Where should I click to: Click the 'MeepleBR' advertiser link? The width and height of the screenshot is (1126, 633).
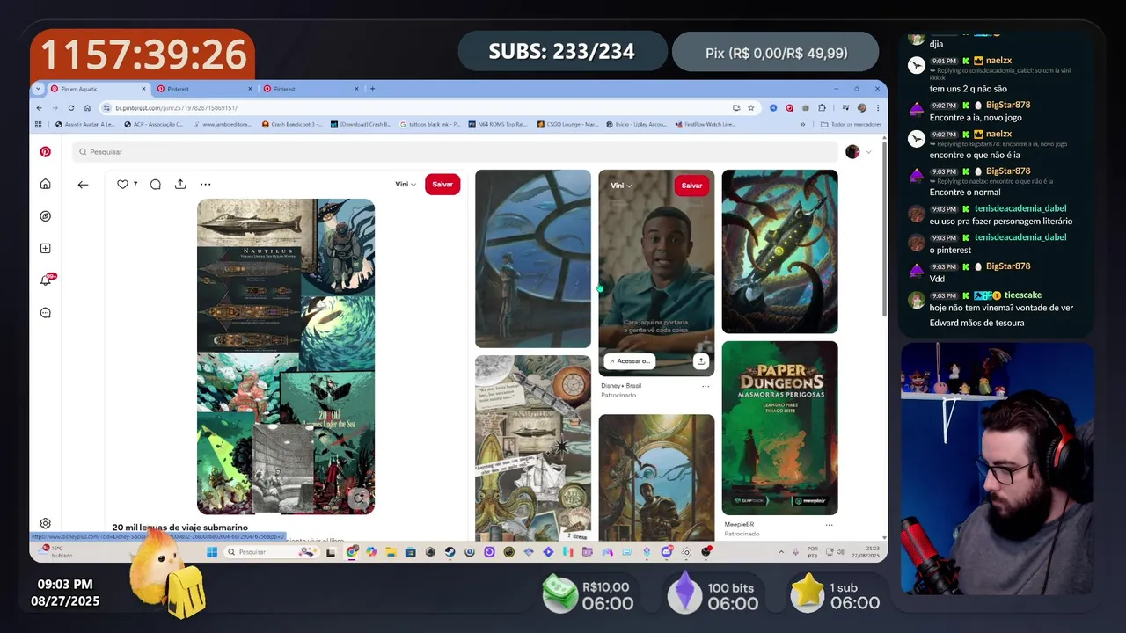point(739,524)
